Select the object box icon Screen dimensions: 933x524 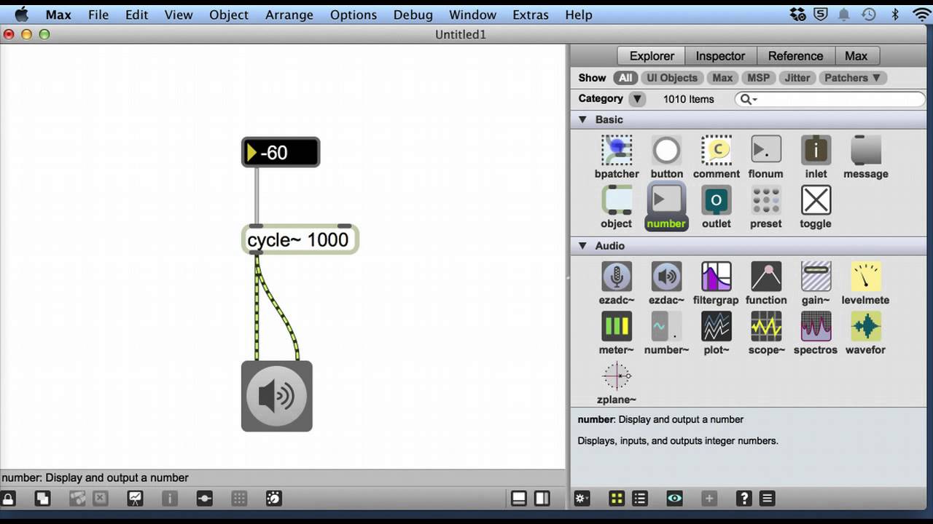click(617, 200)
